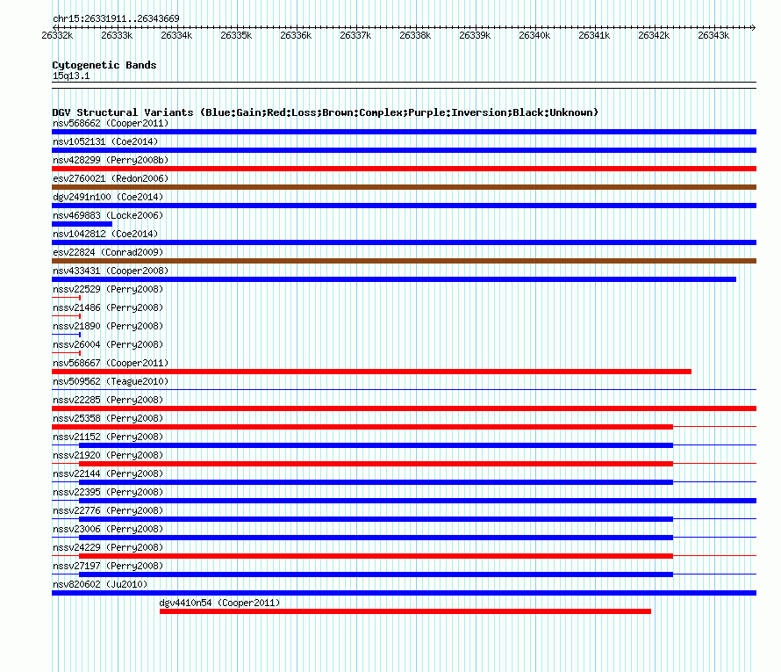Open nsv1042812 (Coe2014) variant label
The image size is (781, 672).
pos(105,234)
